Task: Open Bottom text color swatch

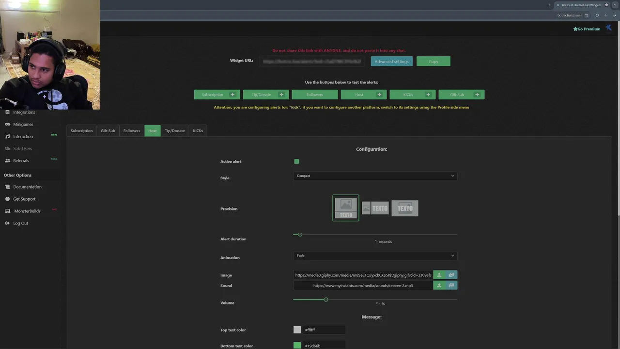Action: tap(297, 346)
